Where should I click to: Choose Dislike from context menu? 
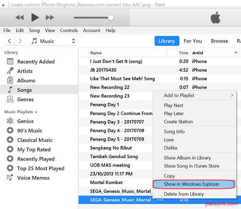click(x=194, y=148)
